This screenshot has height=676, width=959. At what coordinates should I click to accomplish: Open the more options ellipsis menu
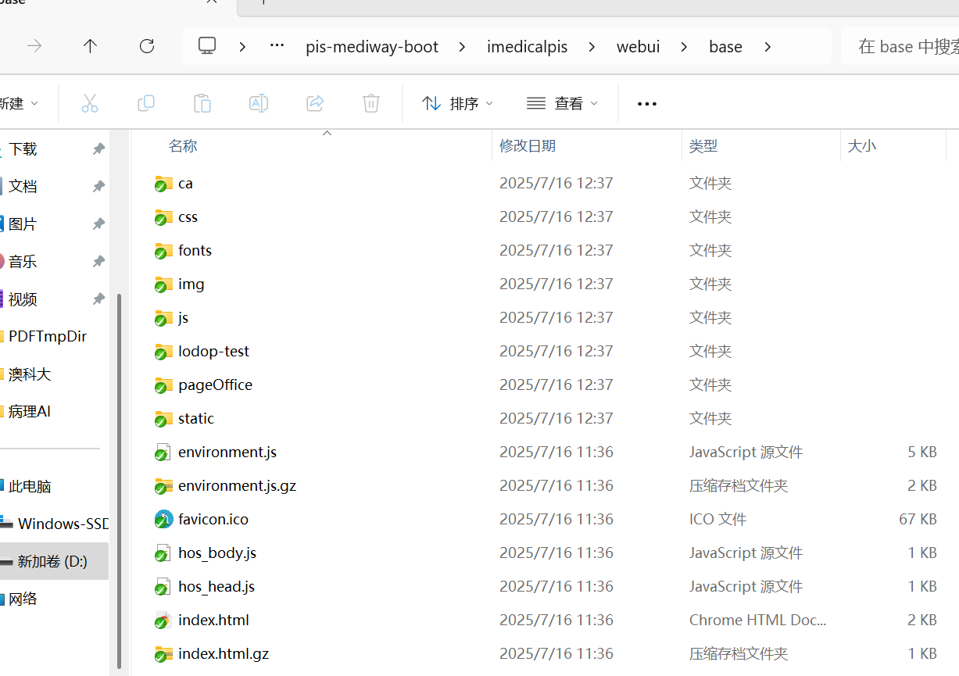647,103
